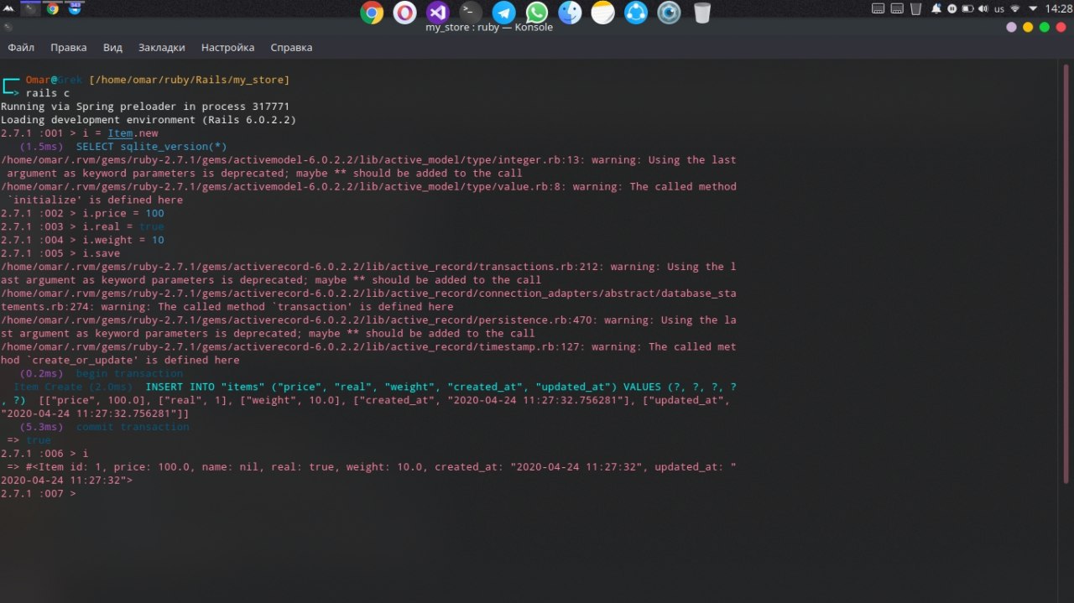Image resolution: width=1074 pixels, height=603 pixels.
Task: Open the blue share app dock icon
Action: [636, 13]
